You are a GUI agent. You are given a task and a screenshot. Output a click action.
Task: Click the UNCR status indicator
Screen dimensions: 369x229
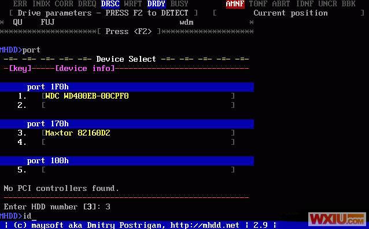(327, 4)
